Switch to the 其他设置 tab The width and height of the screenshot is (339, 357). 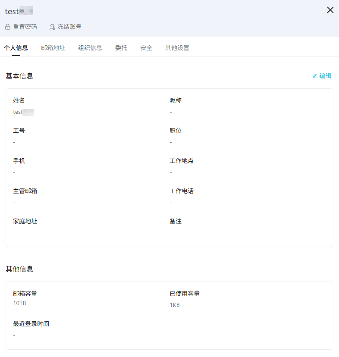pos(177,48)
